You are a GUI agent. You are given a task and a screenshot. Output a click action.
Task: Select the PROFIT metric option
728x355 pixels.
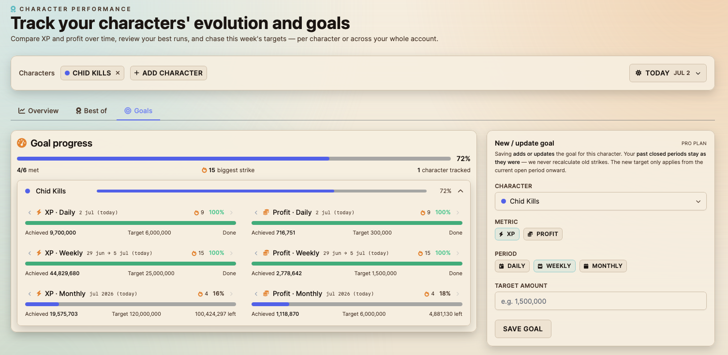pyautogui.click(x=543, y=234)
